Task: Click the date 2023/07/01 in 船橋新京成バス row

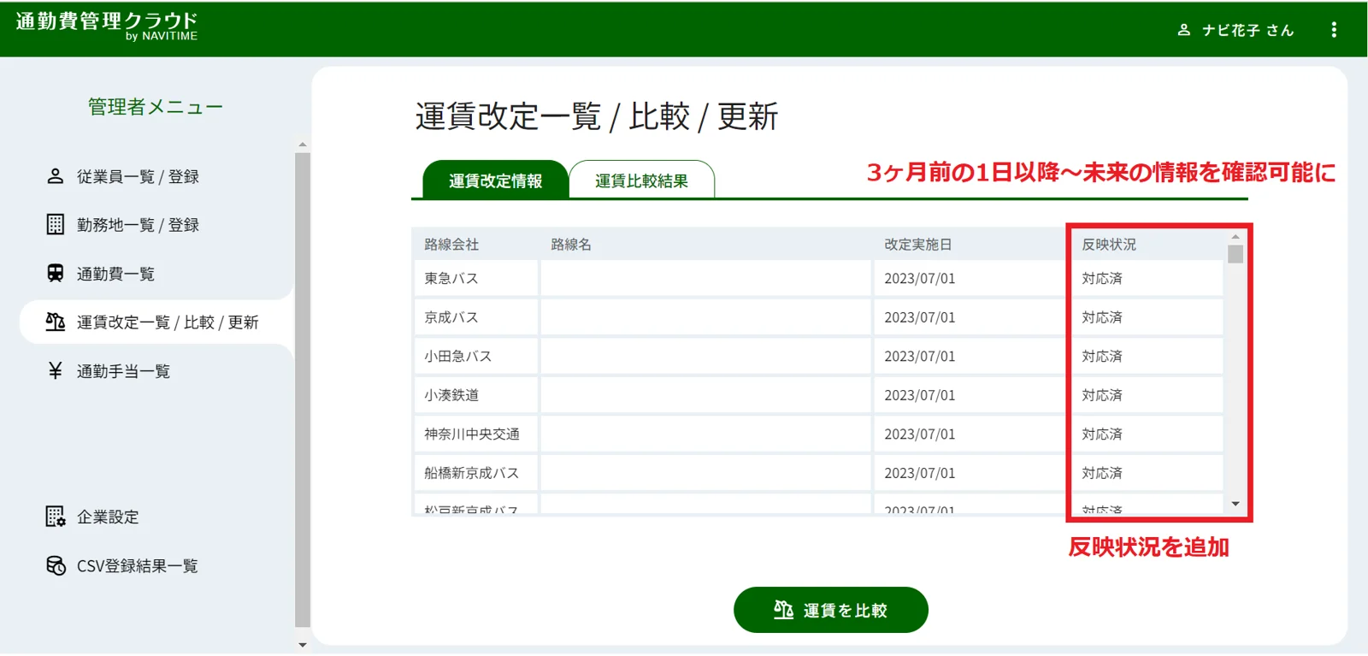Action: [920, 473]
